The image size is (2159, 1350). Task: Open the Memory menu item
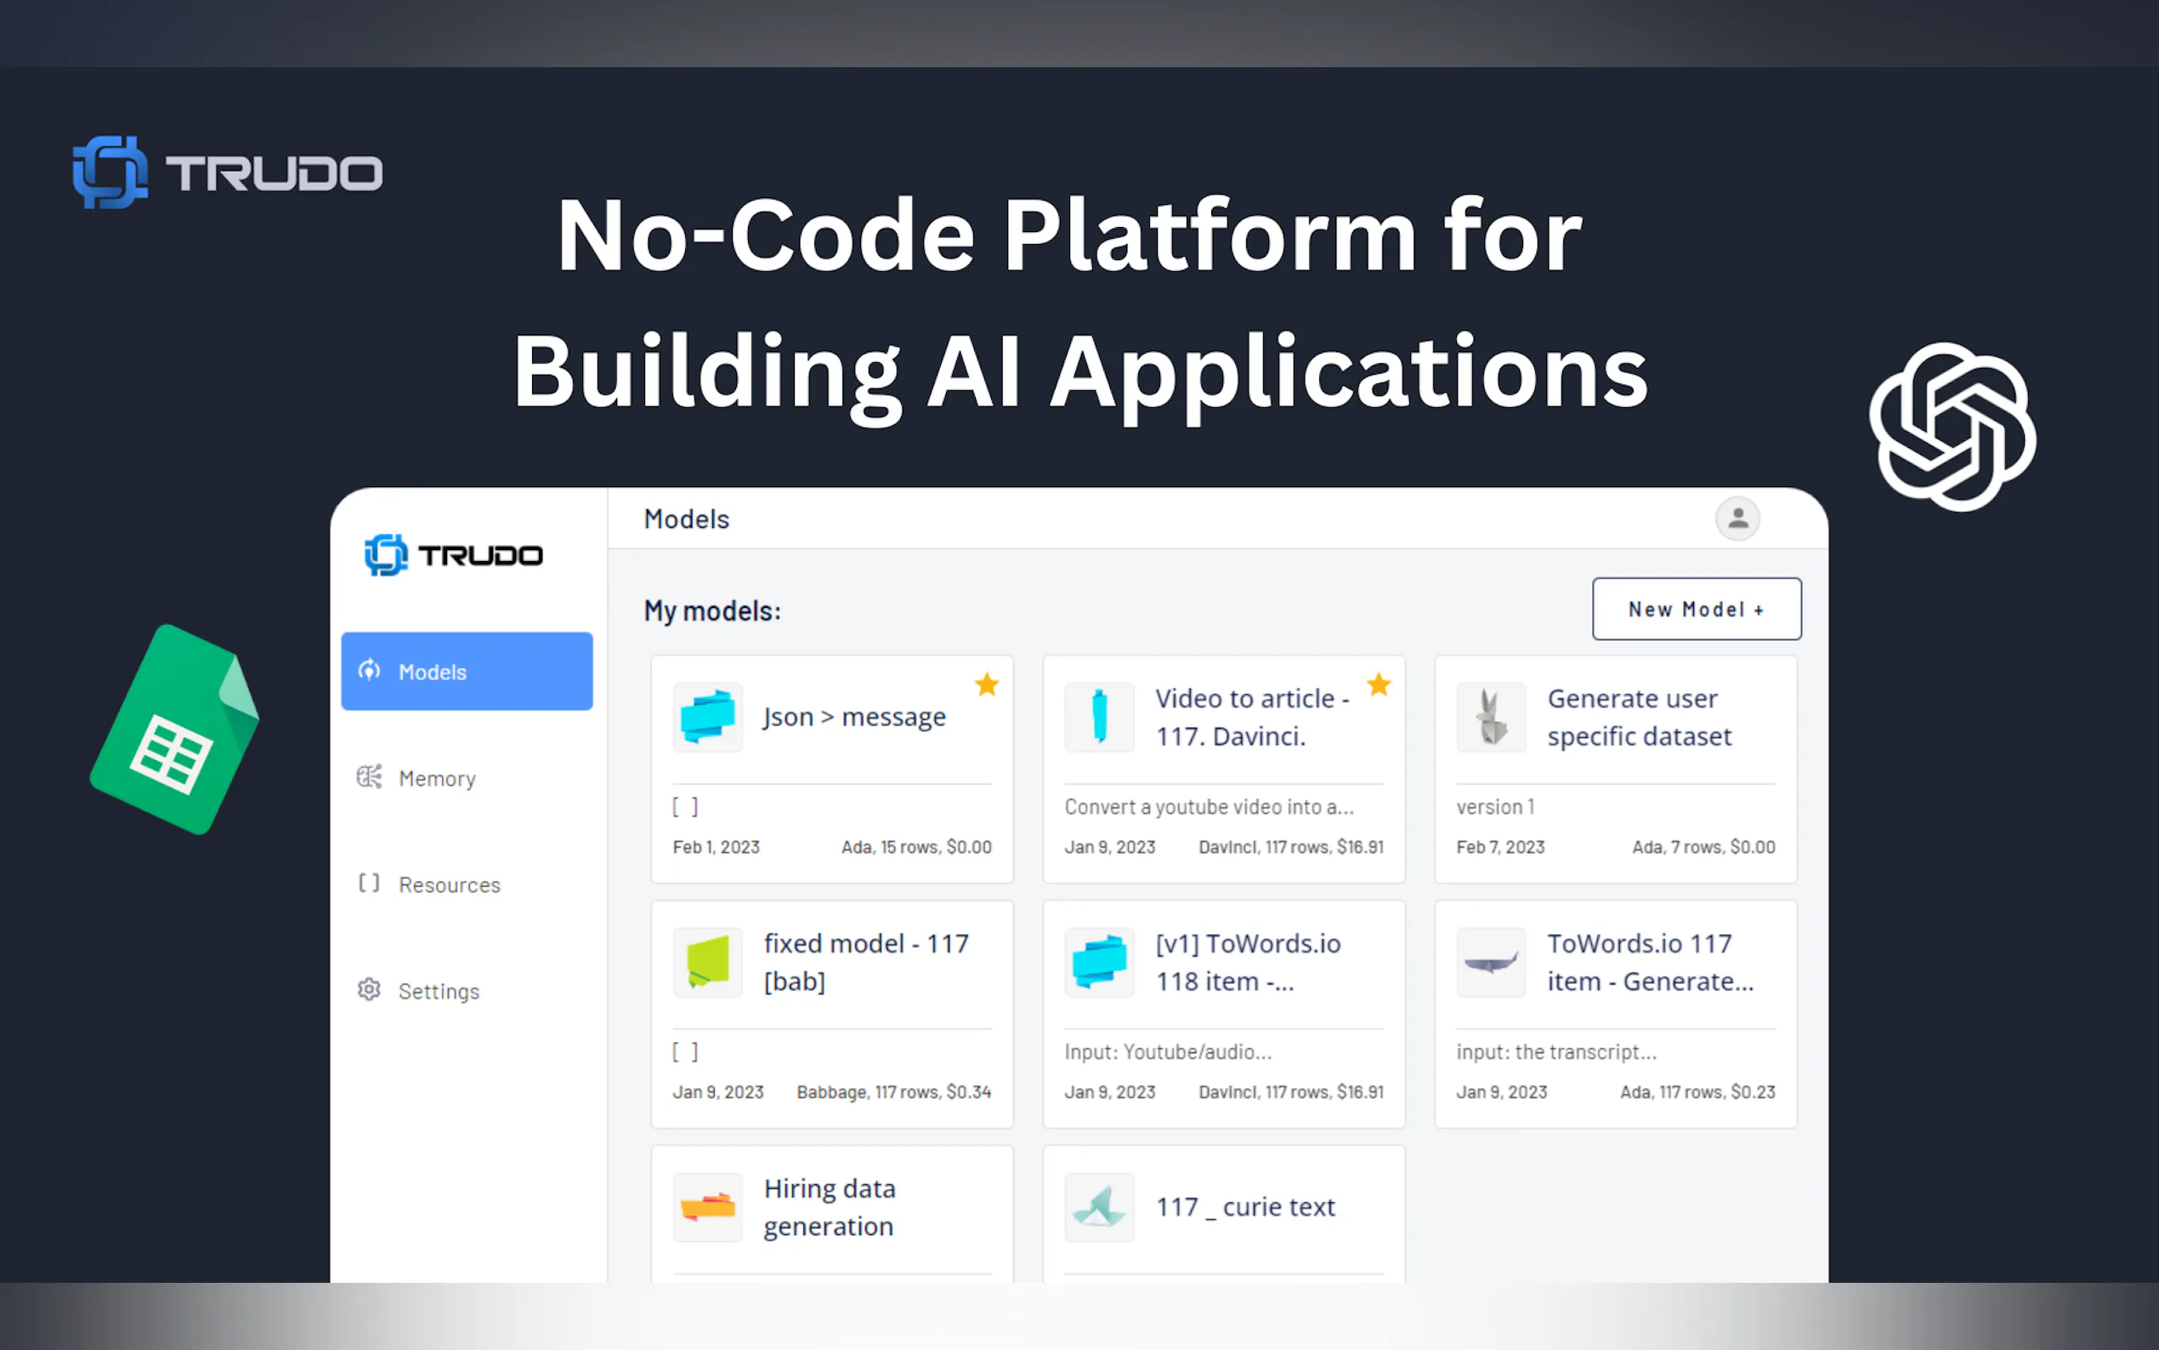[x=436, y=779]
